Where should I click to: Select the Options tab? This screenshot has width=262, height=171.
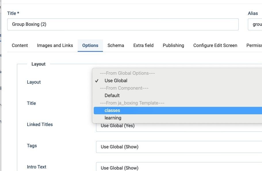[90, 45]
